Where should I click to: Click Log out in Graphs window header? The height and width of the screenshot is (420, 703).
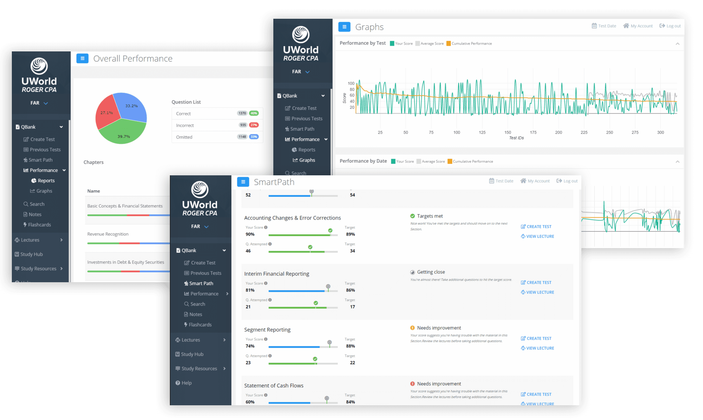click(670, 26)
